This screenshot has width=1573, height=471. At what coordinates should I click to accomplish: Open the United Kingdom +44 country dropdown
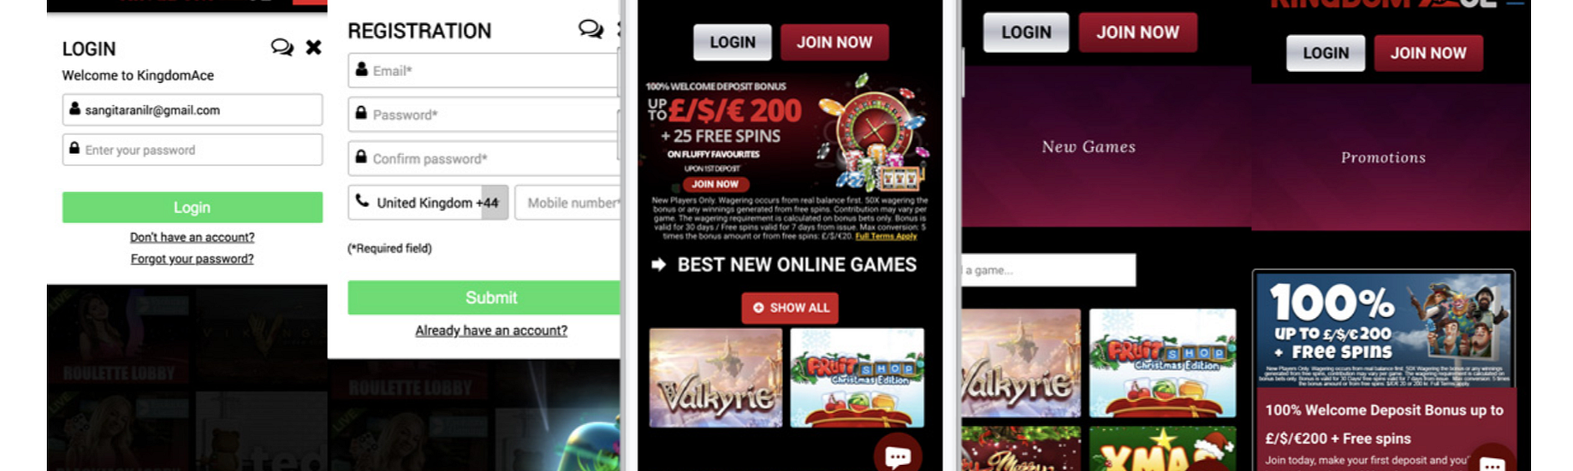(428, 203)
